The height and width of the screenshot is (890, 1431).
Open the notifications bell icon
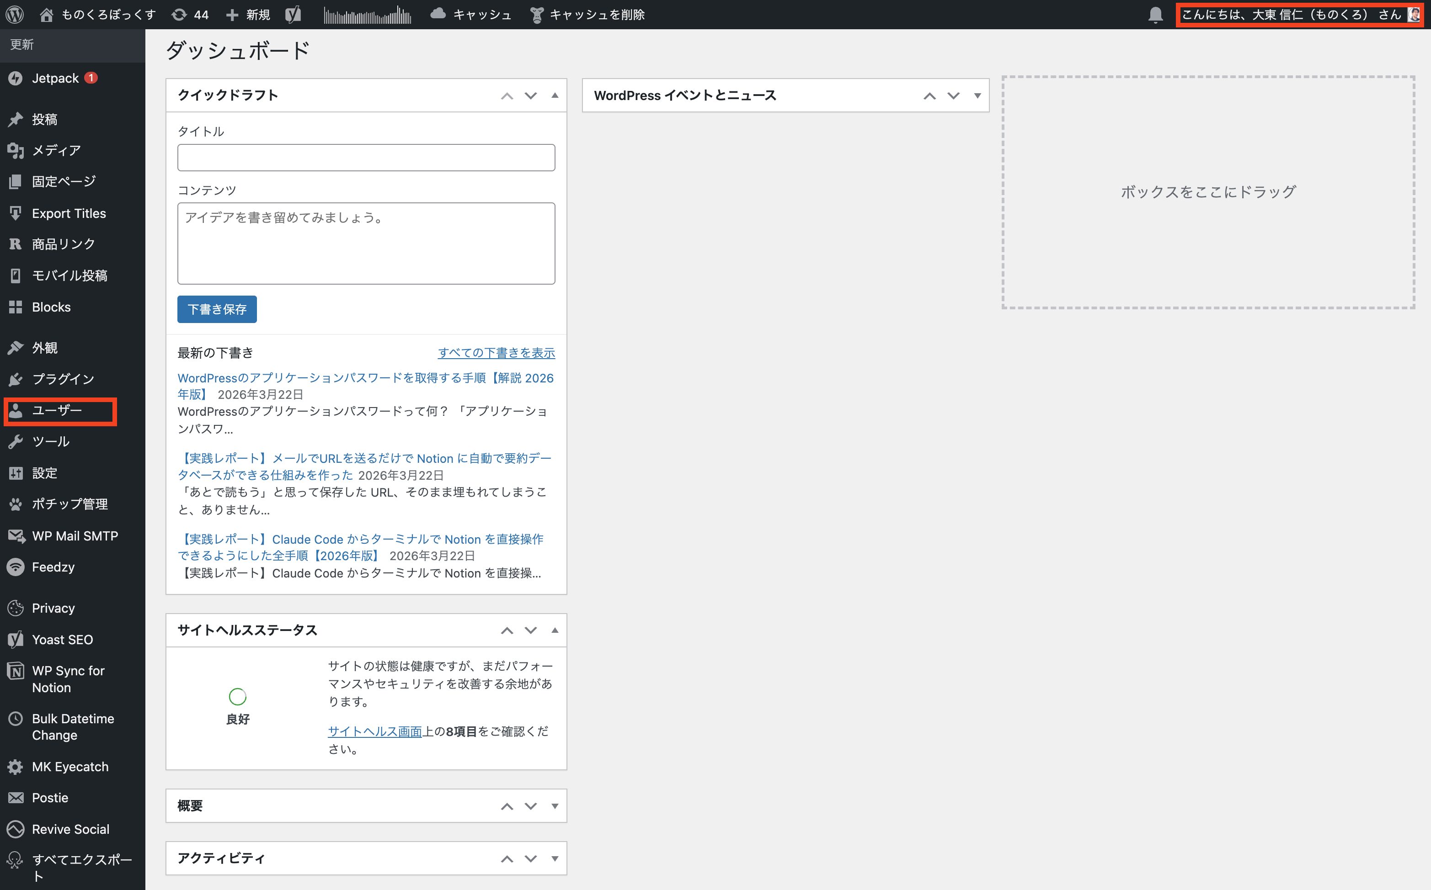click(x=1155, y=15)
